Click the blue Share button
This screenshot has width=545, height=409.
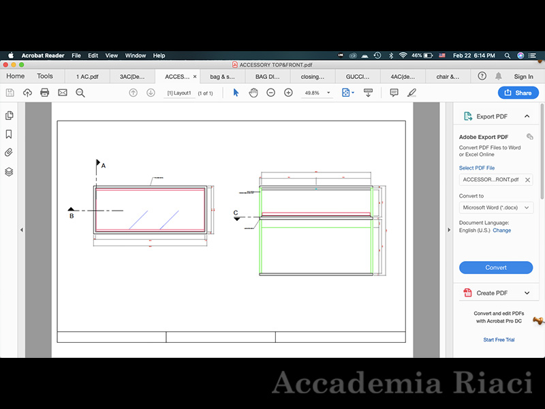coord(518,93)
